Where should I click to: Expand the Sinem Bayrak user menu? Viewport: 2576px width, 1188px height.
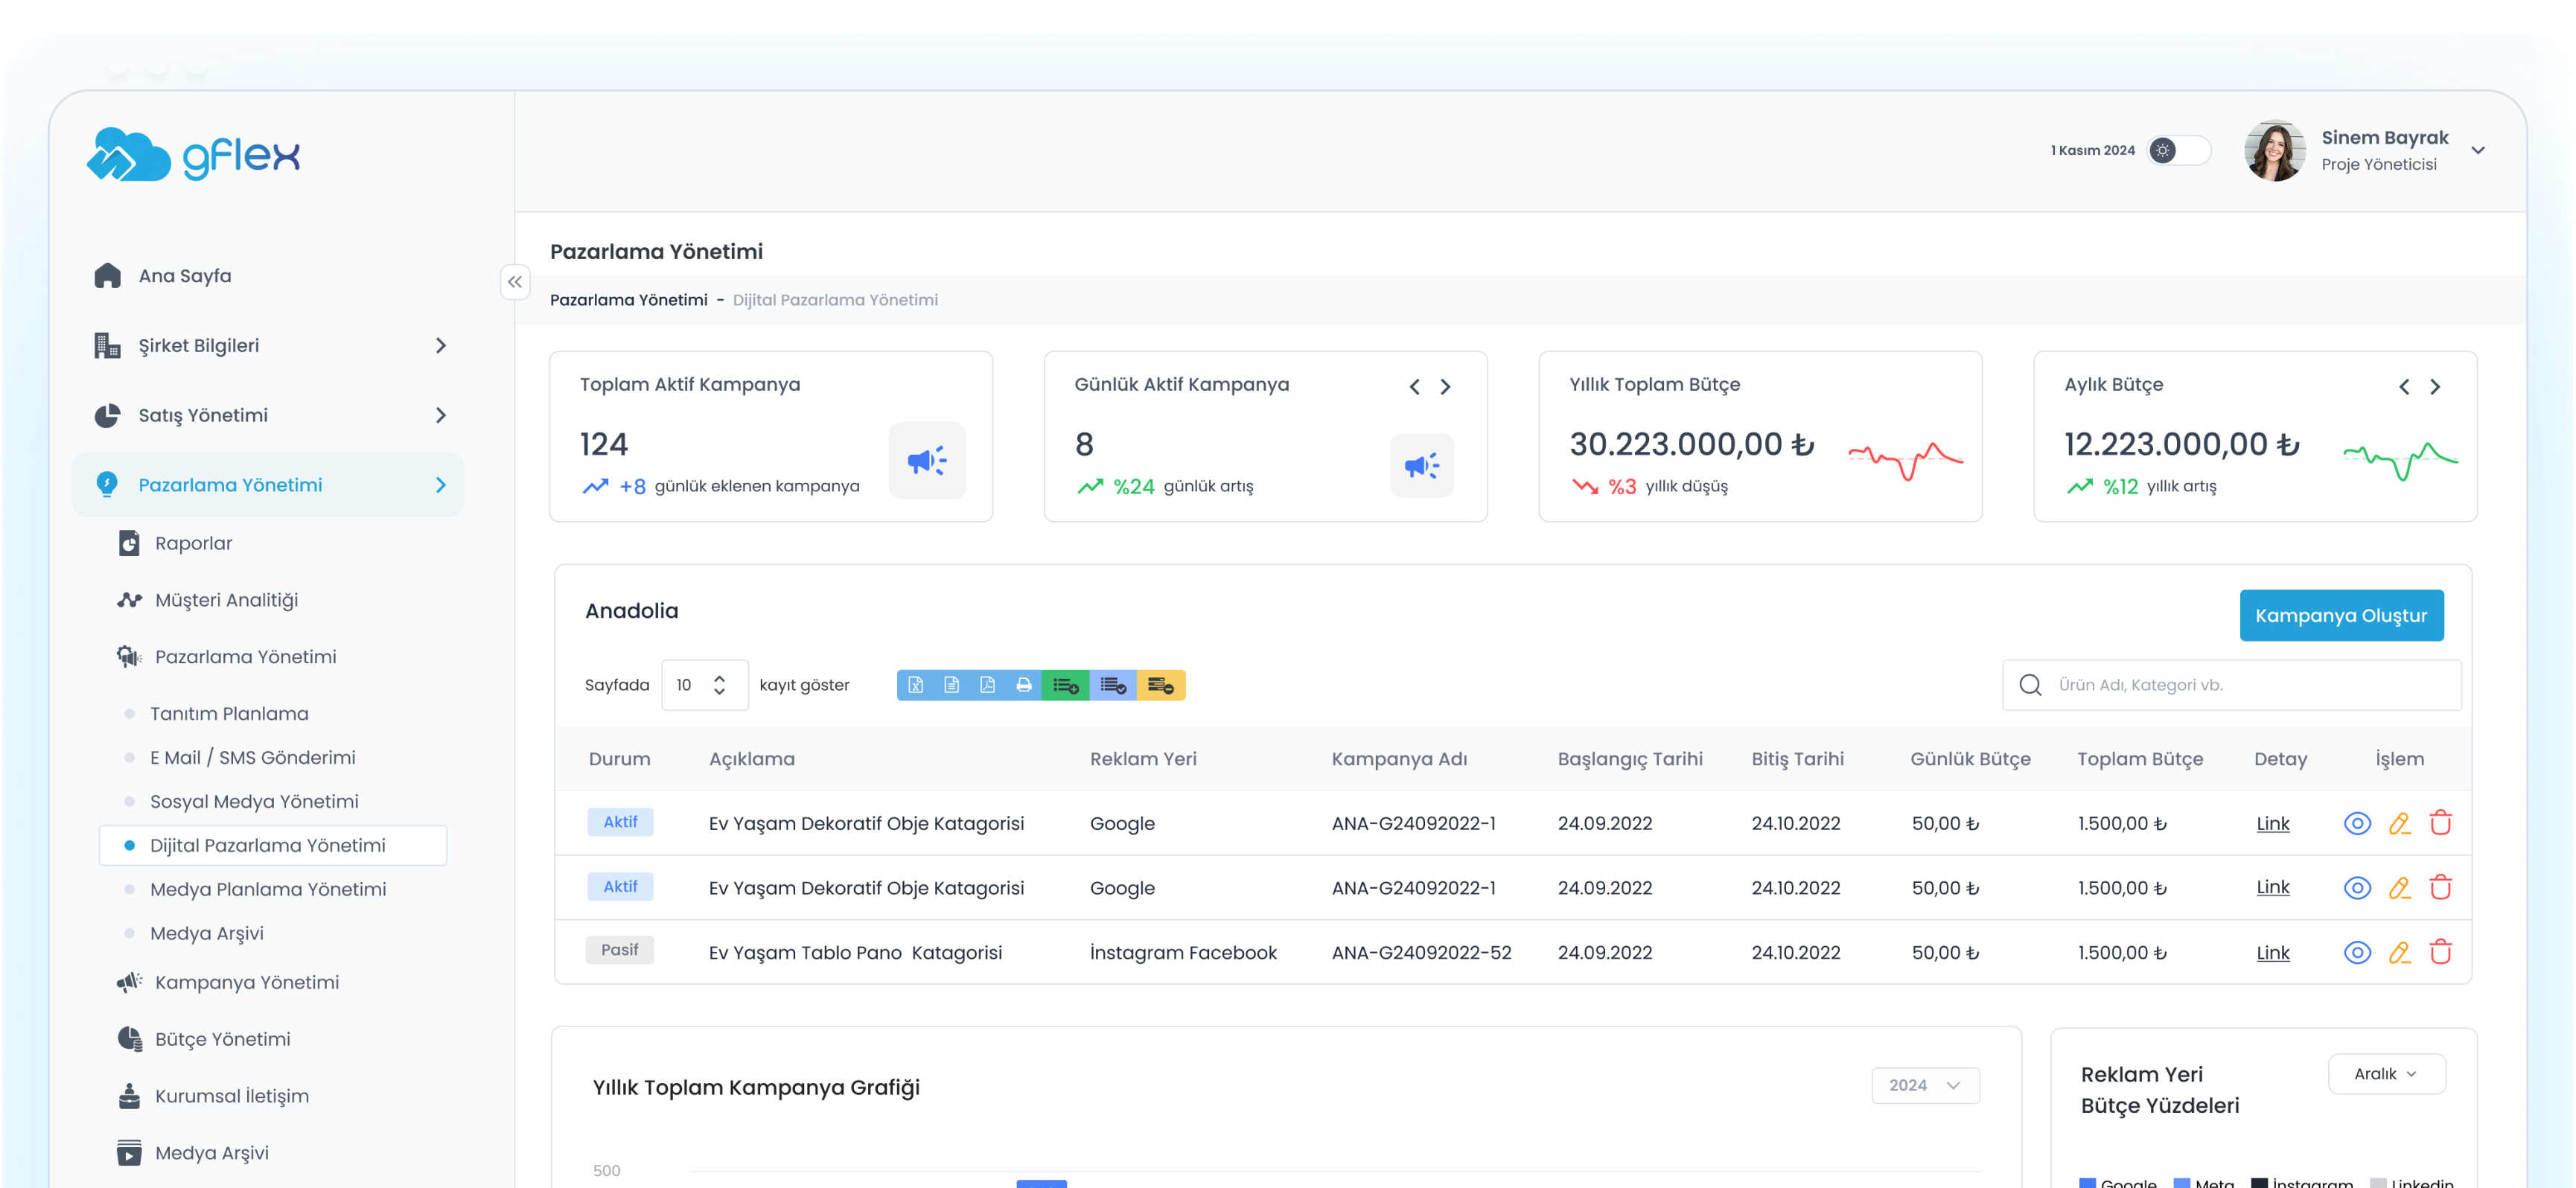[x=2477, y=150]
